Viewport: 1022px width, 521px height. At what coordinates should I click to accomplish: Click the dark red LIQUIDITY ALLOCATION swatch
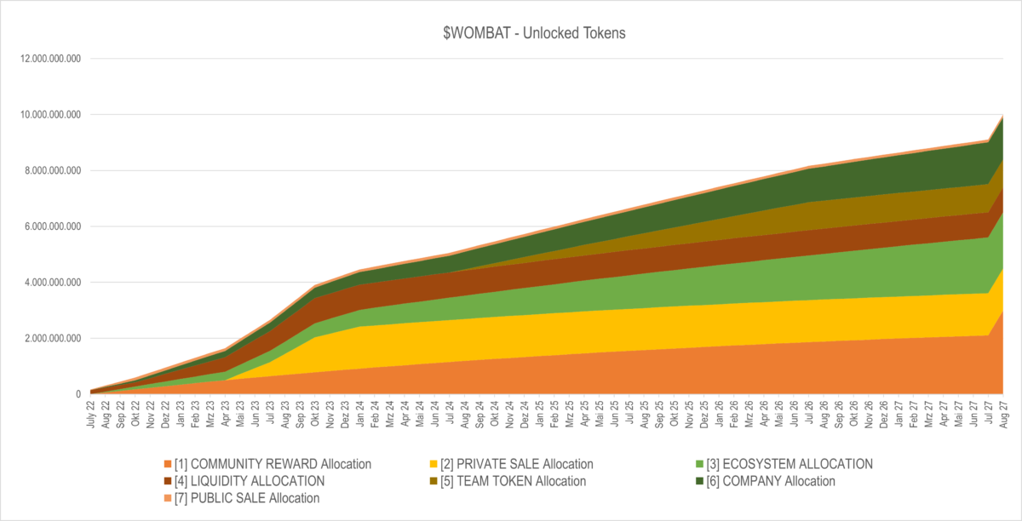click(169, 481)
